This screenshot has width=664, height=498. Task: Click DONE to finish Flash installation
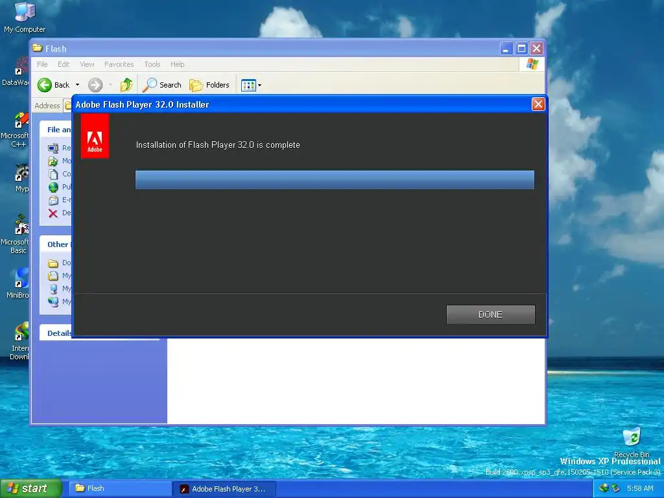pyautogui.click(x=490, y=314)
